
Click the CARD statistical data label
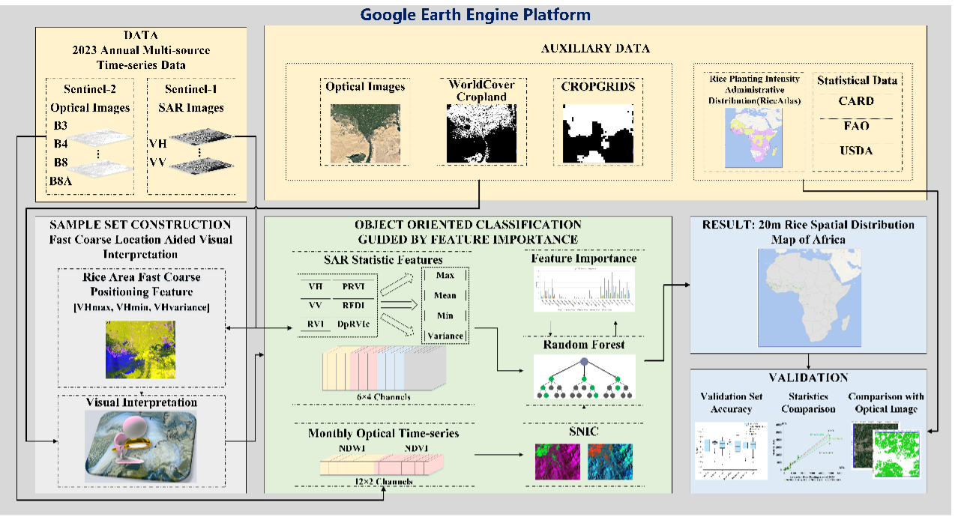(855, 101)
